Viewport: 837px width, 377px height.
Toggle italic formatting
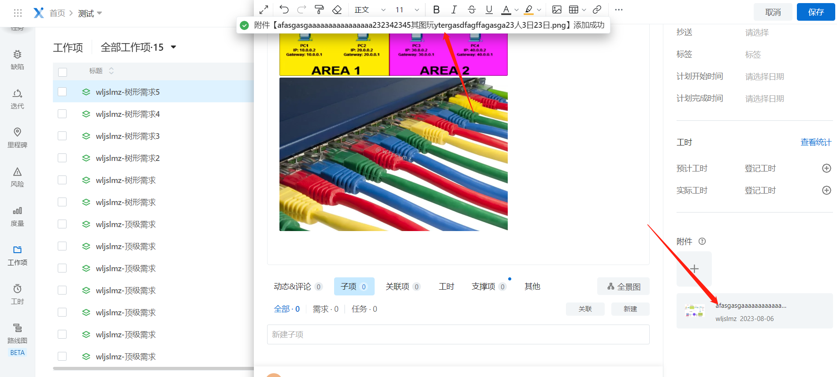[x=454, y=10]
